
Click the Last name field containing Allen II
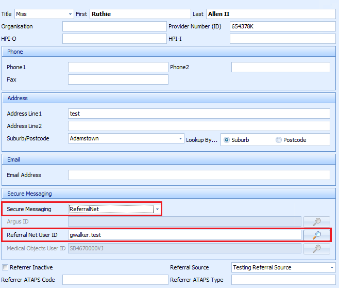click(x=271, y=14)
